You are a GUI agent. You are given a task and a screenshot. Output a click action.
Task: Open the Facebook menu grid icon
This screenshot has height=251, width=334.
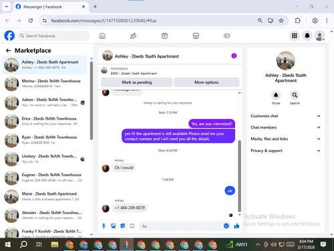pos(295,35)
